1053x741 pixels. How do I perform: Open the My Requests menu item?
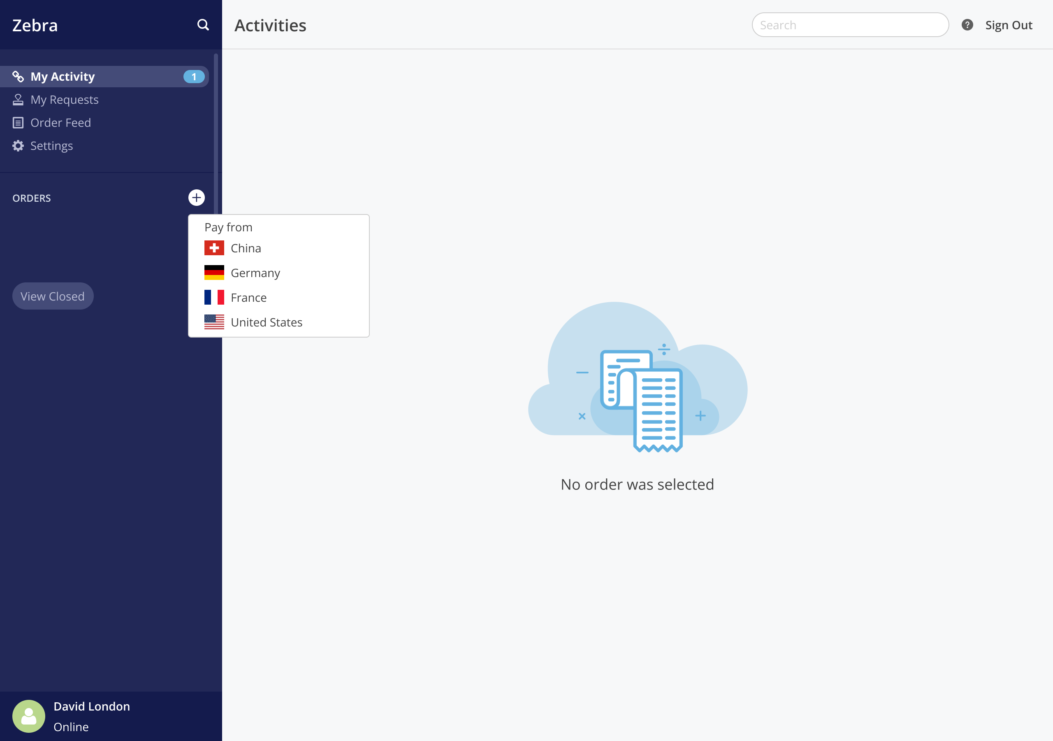pyautogui.click(x=64, y=100)
